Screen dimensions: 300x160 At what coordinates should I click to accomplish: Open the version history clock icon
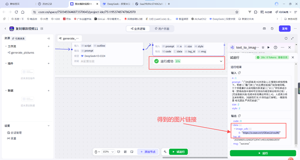(272, 28)
